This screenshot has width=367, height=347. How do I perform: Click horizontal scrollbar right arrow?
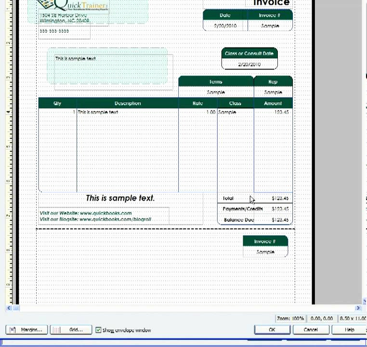[x=358, y=308]
